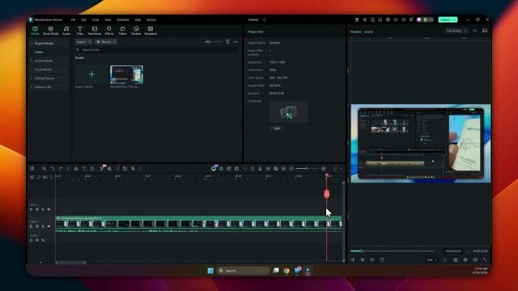
Task: Open the Effects panel
Action: (109, 31)
